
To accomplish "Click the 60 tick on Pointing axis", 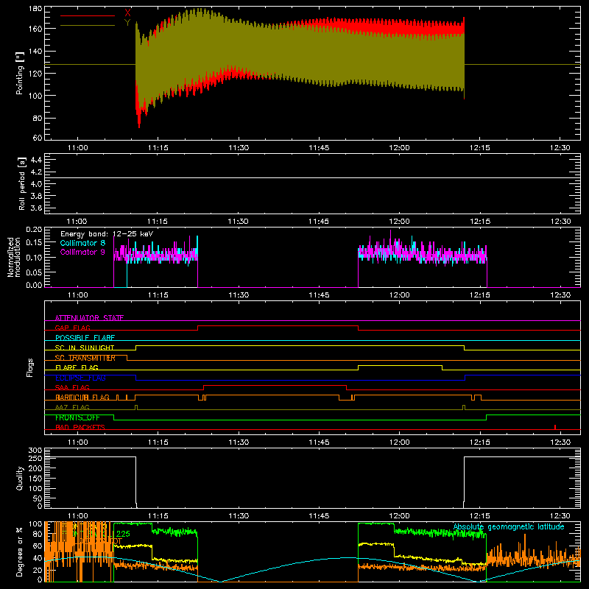I will point(38,138).
